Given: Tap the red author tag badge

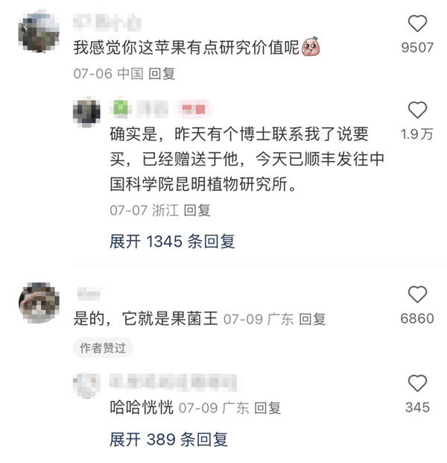Looking at the screenshot, I should pos(194,109).
